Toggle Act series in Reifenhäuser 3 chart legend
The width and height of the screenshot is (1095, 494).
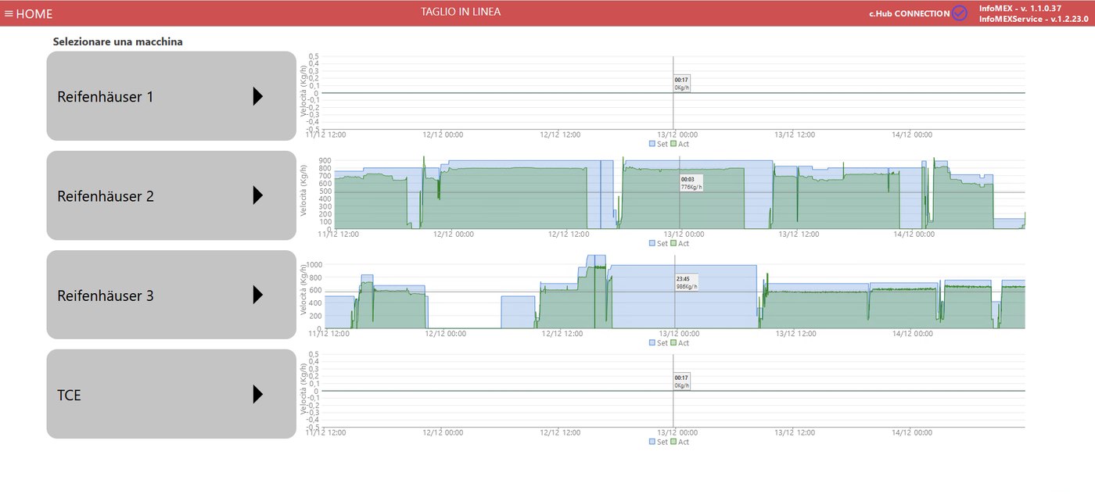point(680,342)
